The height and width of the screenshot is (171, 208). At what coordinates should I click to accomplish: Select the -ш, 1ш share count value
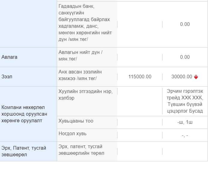click(x=185, y=122)
